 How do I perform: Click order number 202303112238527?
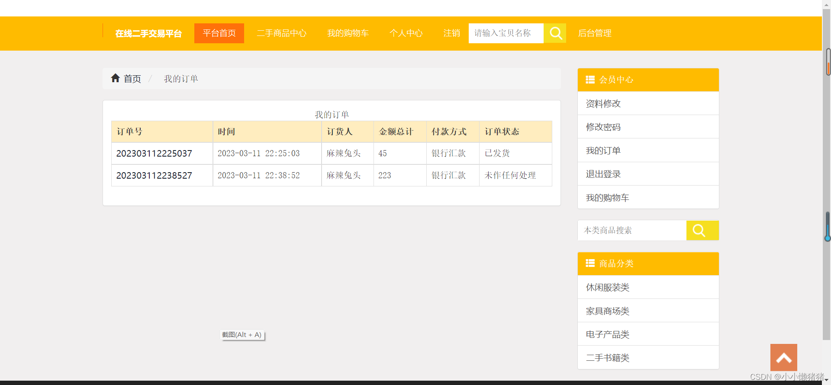click(154, 176)
